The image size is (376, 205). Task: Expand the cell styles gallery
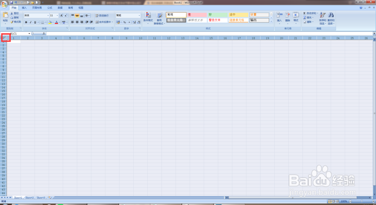point(271,21)
